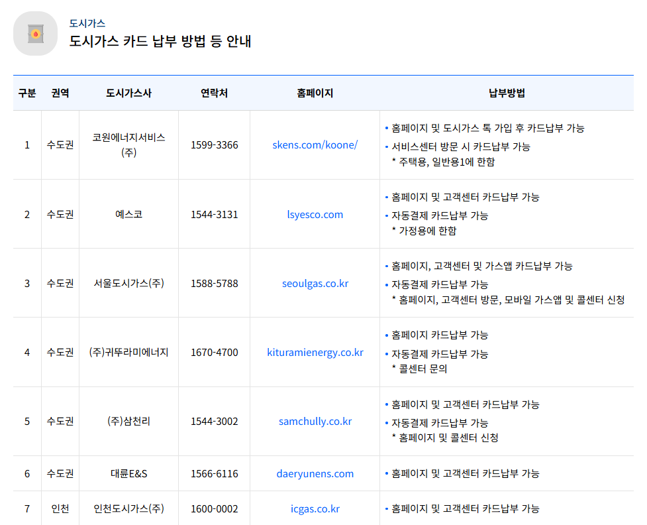647x525 pixels.
Task: Click the 홈페이지 column header
Action: (315, 93)
